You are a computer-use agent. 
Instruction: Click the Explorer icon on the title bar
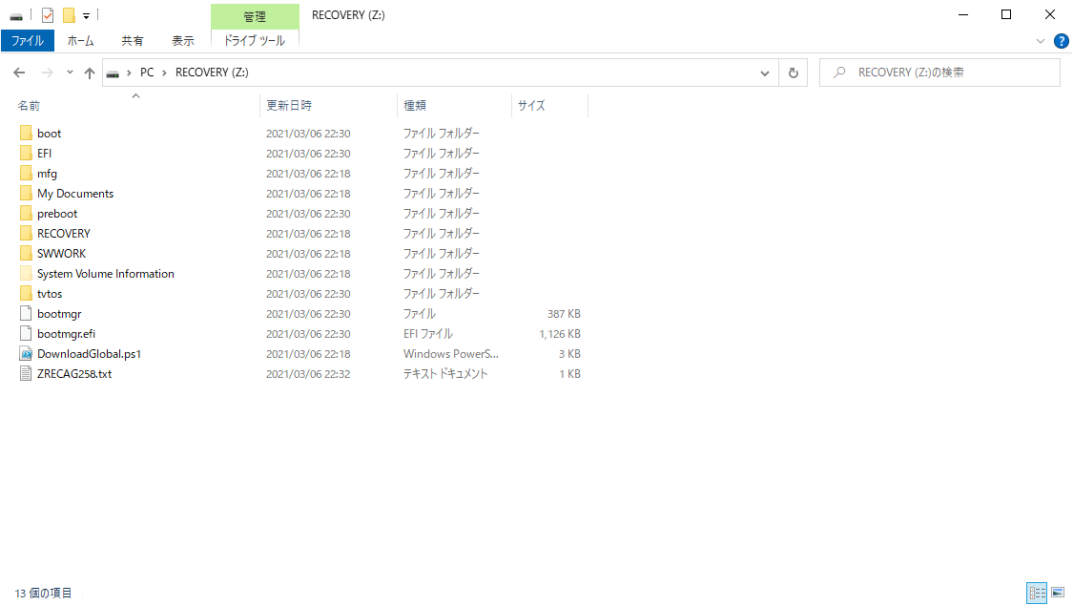[x=13, y=14]
